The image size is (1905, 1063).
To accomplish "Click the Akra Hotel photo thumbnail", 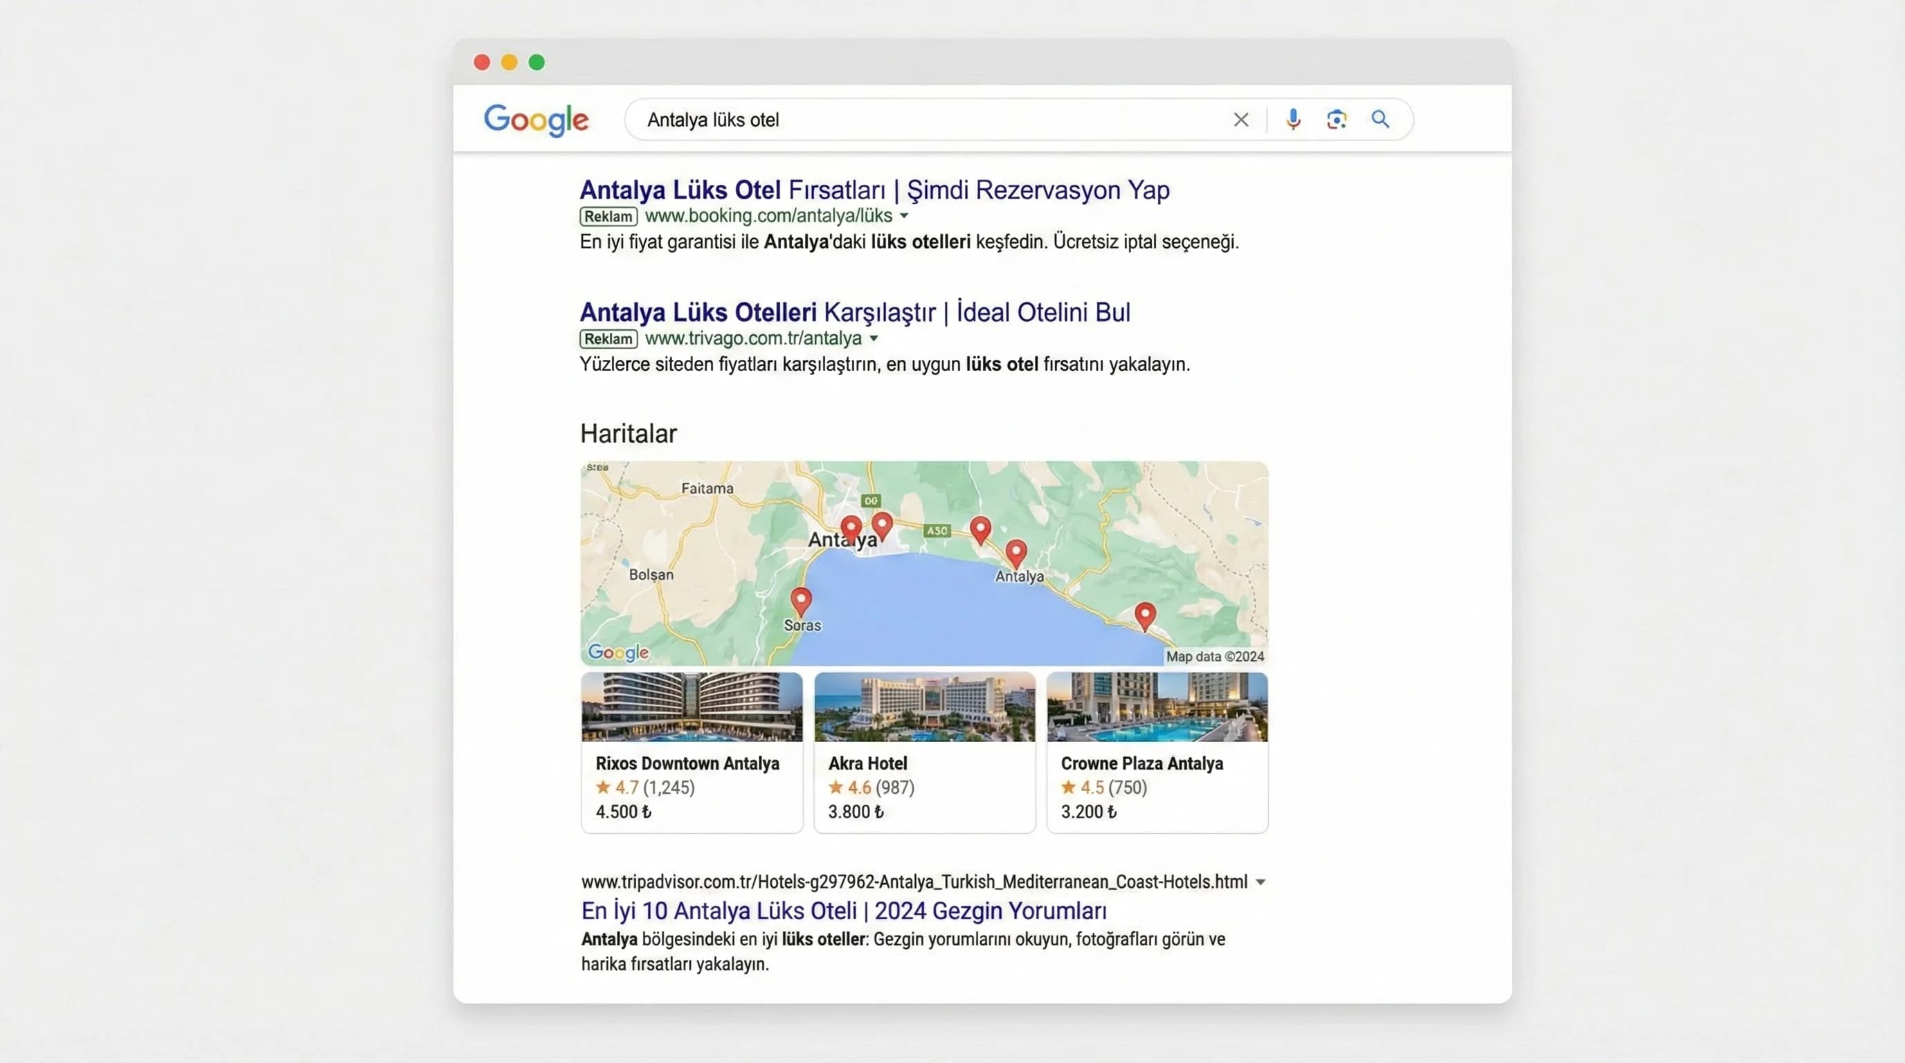I will click(923, 708).
